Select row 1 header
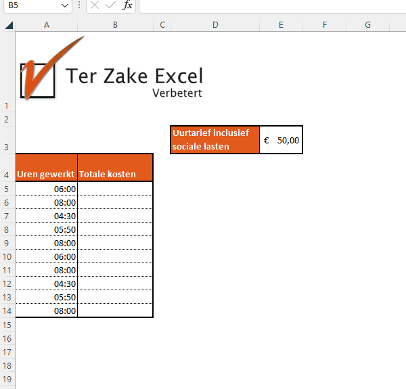Screen dimensions: 406x389 7,72
